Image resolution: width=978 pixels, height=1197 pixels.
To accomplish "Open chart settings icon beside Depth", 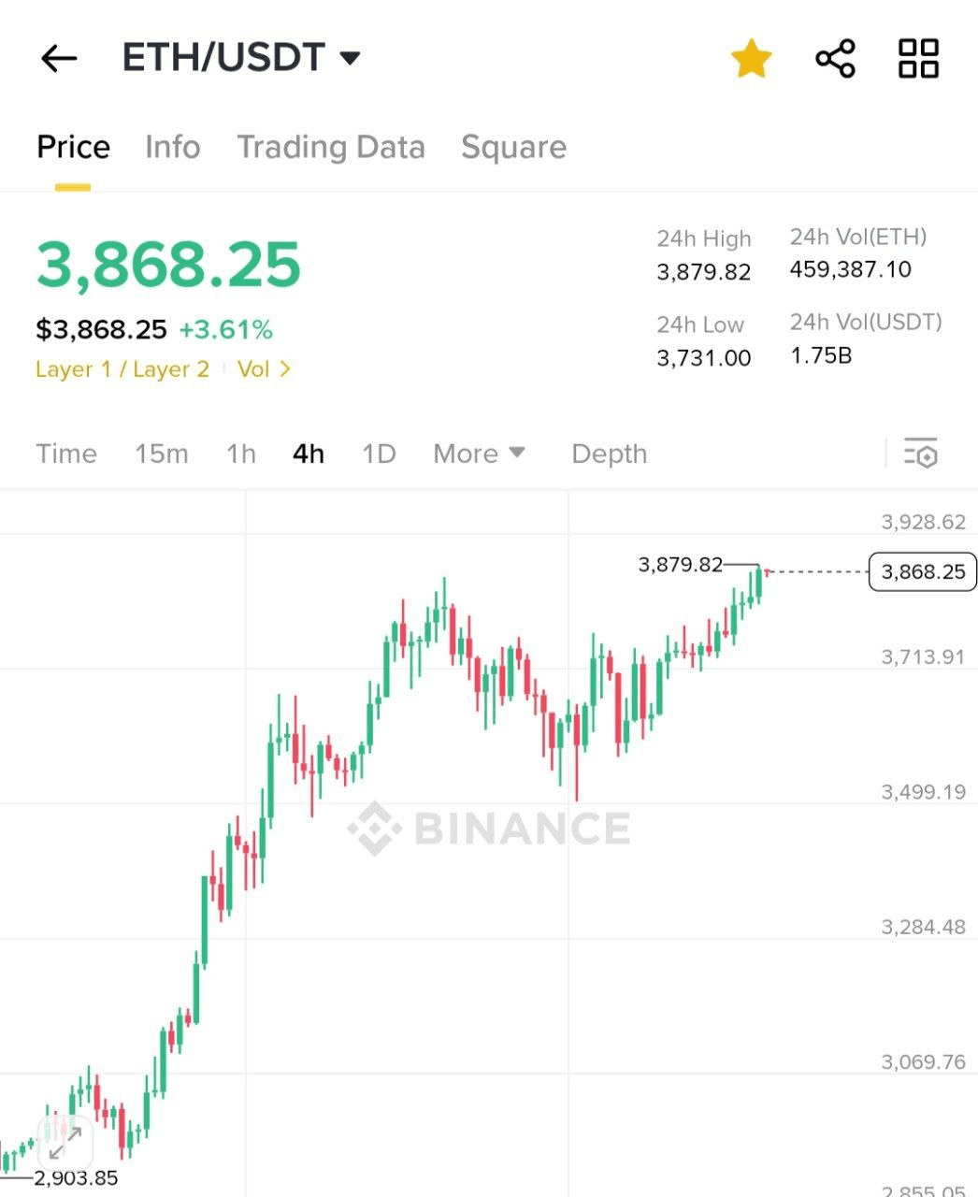I will point(921,454).
